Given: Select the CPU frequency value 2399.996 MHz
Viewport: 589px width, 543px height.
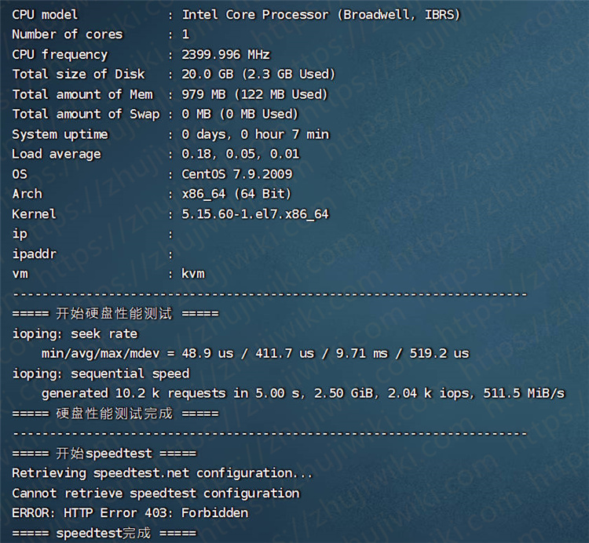Looking at the screenshot, I should [225, 55].
